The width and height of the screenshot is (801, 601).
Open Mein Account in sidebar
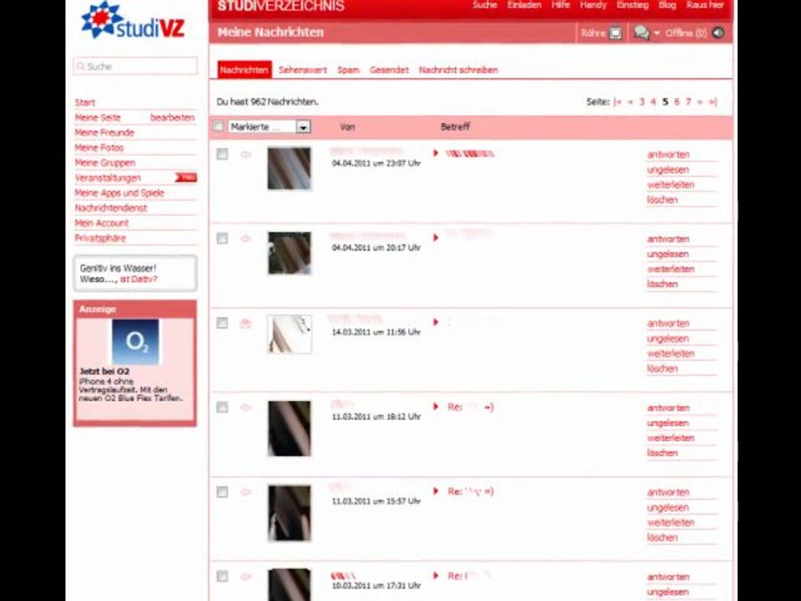click(102, 224)
